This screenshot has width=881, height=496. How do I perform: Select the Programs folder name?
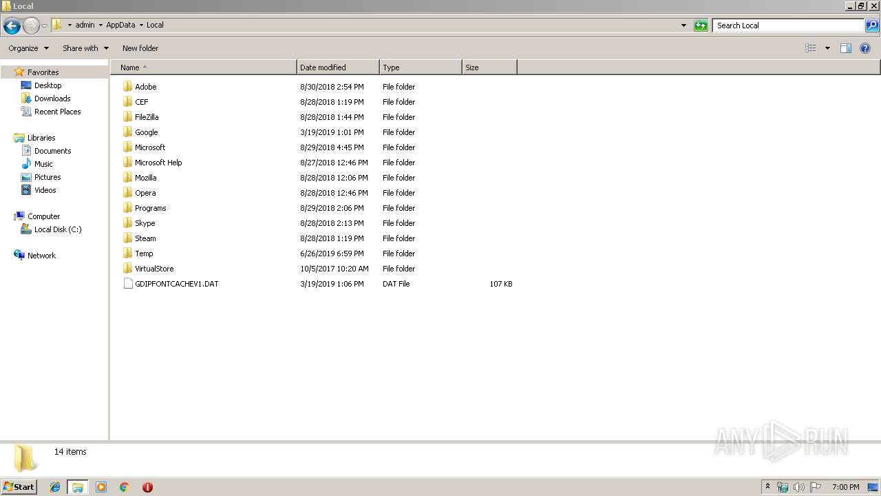coord(150,208)
